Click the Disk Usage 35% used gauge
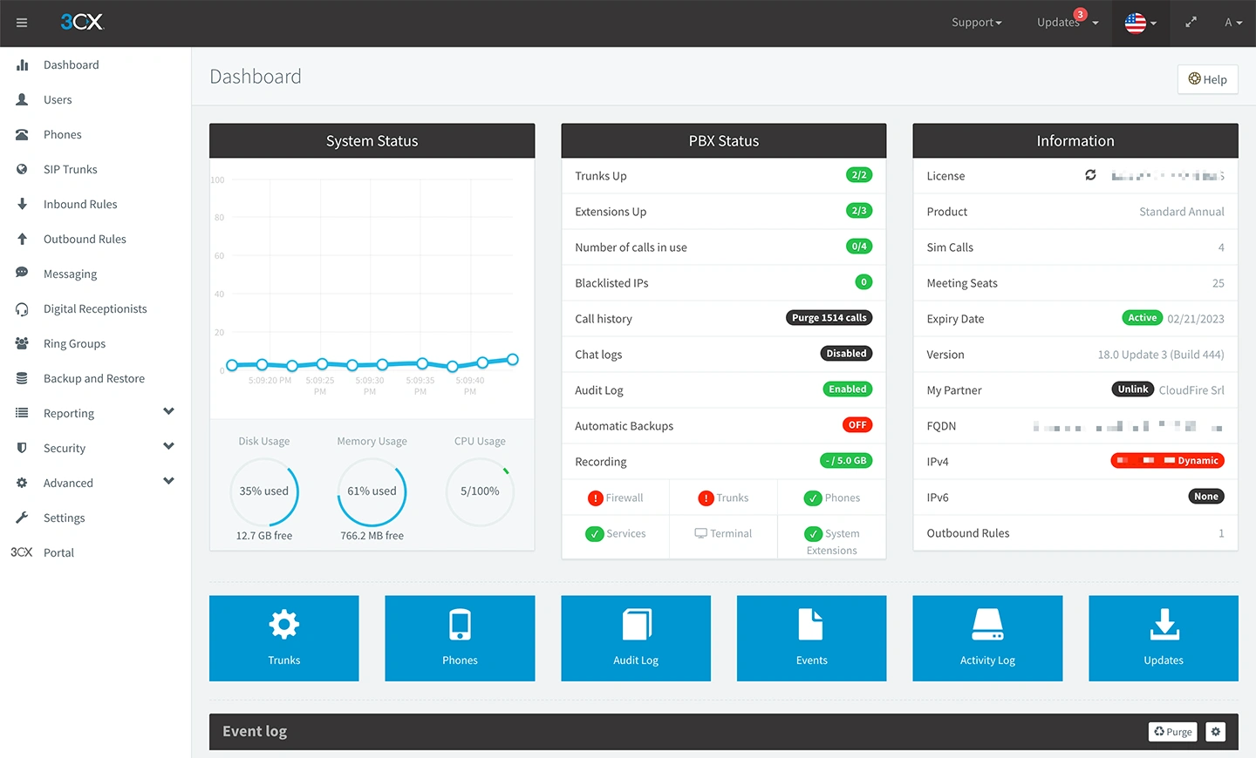The image size is (1256, 758). point(264,491)
